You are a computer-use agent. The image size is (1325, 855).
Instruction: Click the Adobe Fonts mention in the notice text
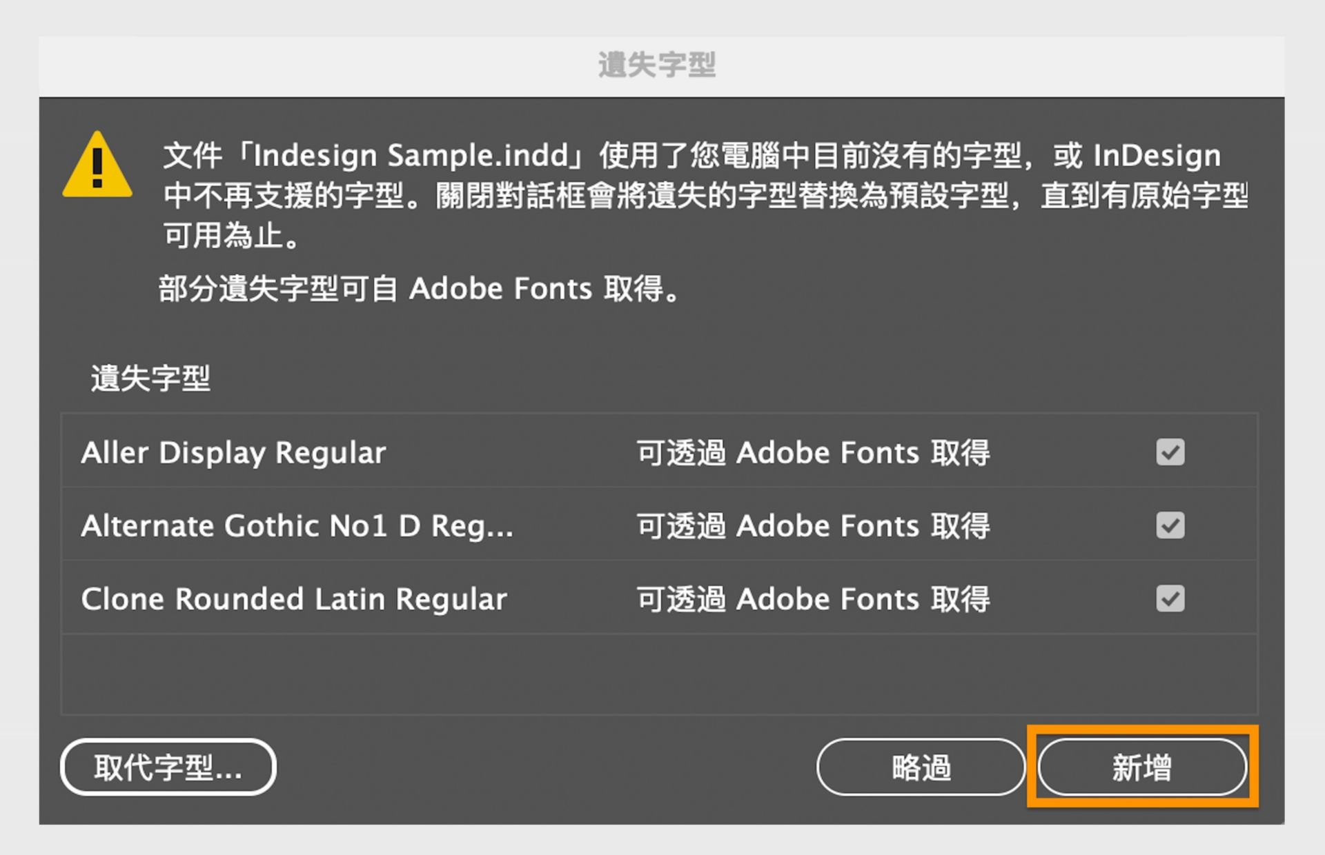point(500,288)
